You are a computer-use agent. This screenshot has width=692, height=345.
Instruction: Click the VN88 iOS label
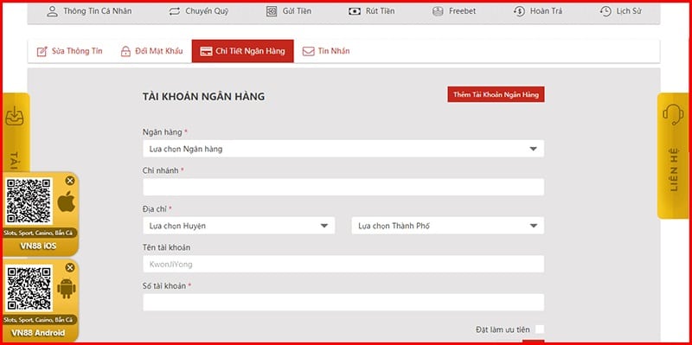(x=38, y=246)
